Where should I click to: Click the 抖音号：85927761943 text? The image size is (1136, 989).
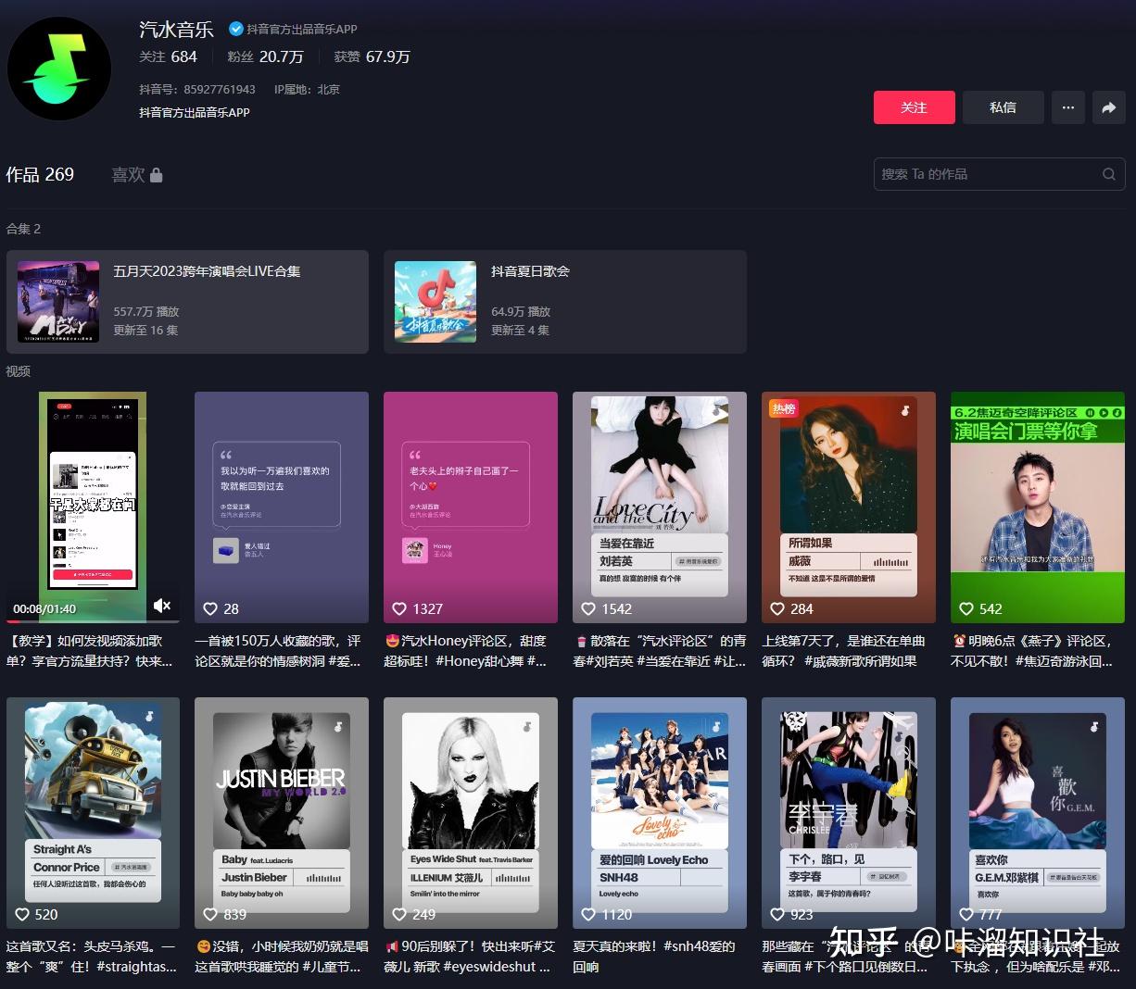pos(197,90)
